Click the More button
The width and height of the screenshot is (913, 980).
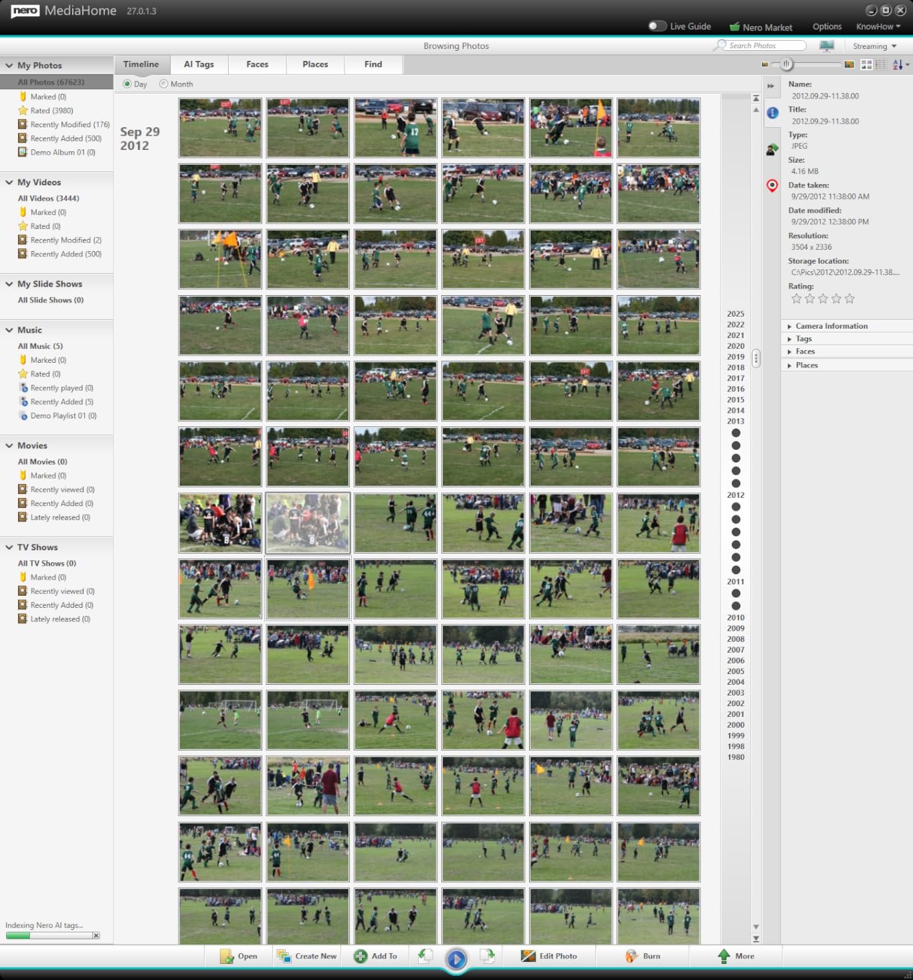click(736, 956)
